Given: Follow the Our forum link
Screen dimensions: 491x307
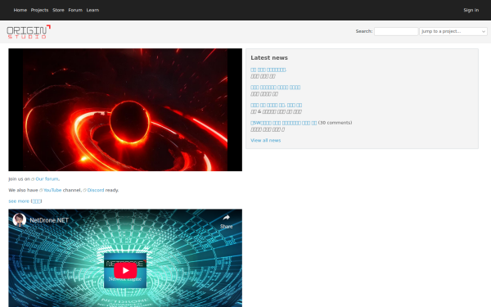Looking at the screenshot, I should click(x=47, y=178).
